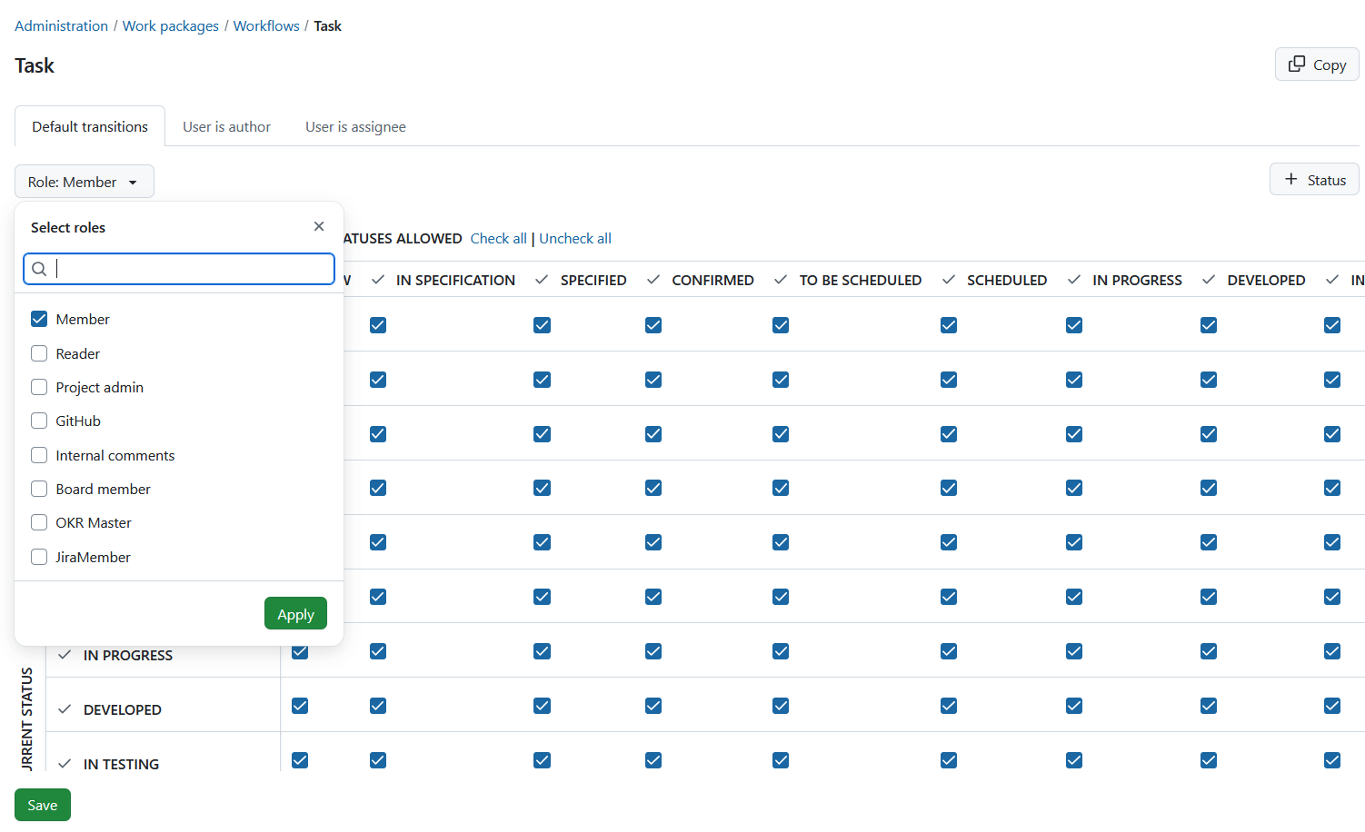Click checkmark icon beside SCHEDULED column
The width and height of the screenshot is (1365, 832).
949,280
